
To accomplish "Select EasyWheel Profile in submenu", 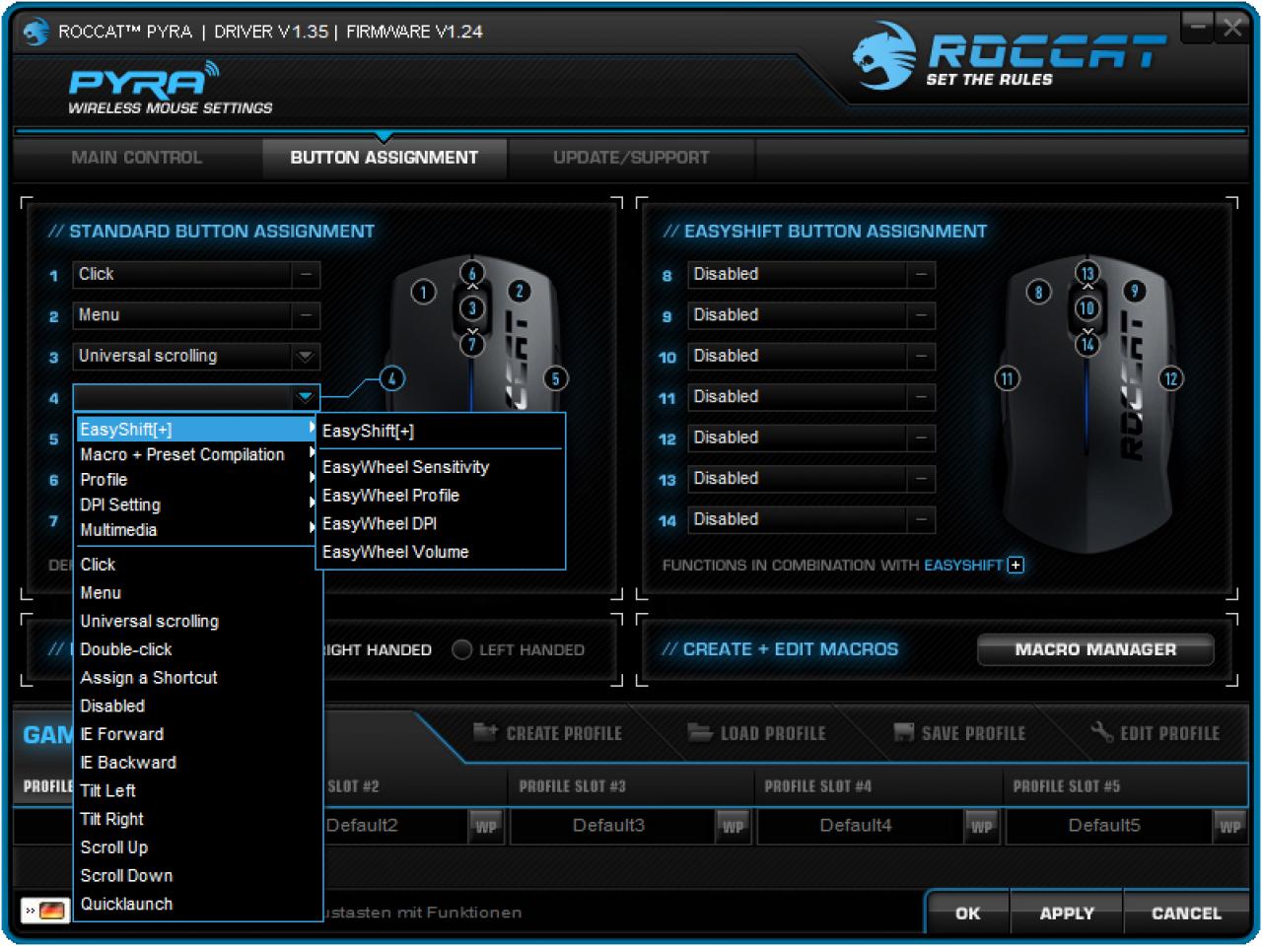I will [440, 496].
